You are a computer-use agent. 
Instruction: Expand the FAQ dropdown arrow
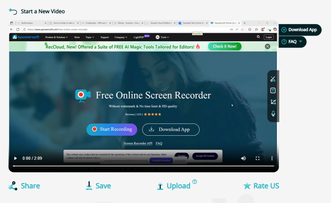(301, 42)
